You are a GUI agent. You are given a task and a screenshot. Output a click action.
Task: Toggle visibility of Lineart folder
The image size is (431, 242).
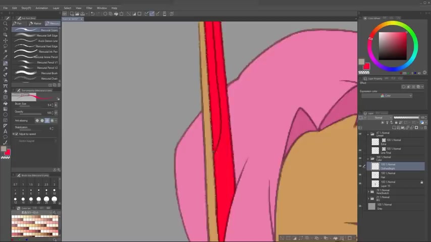(x=360, y=134)
